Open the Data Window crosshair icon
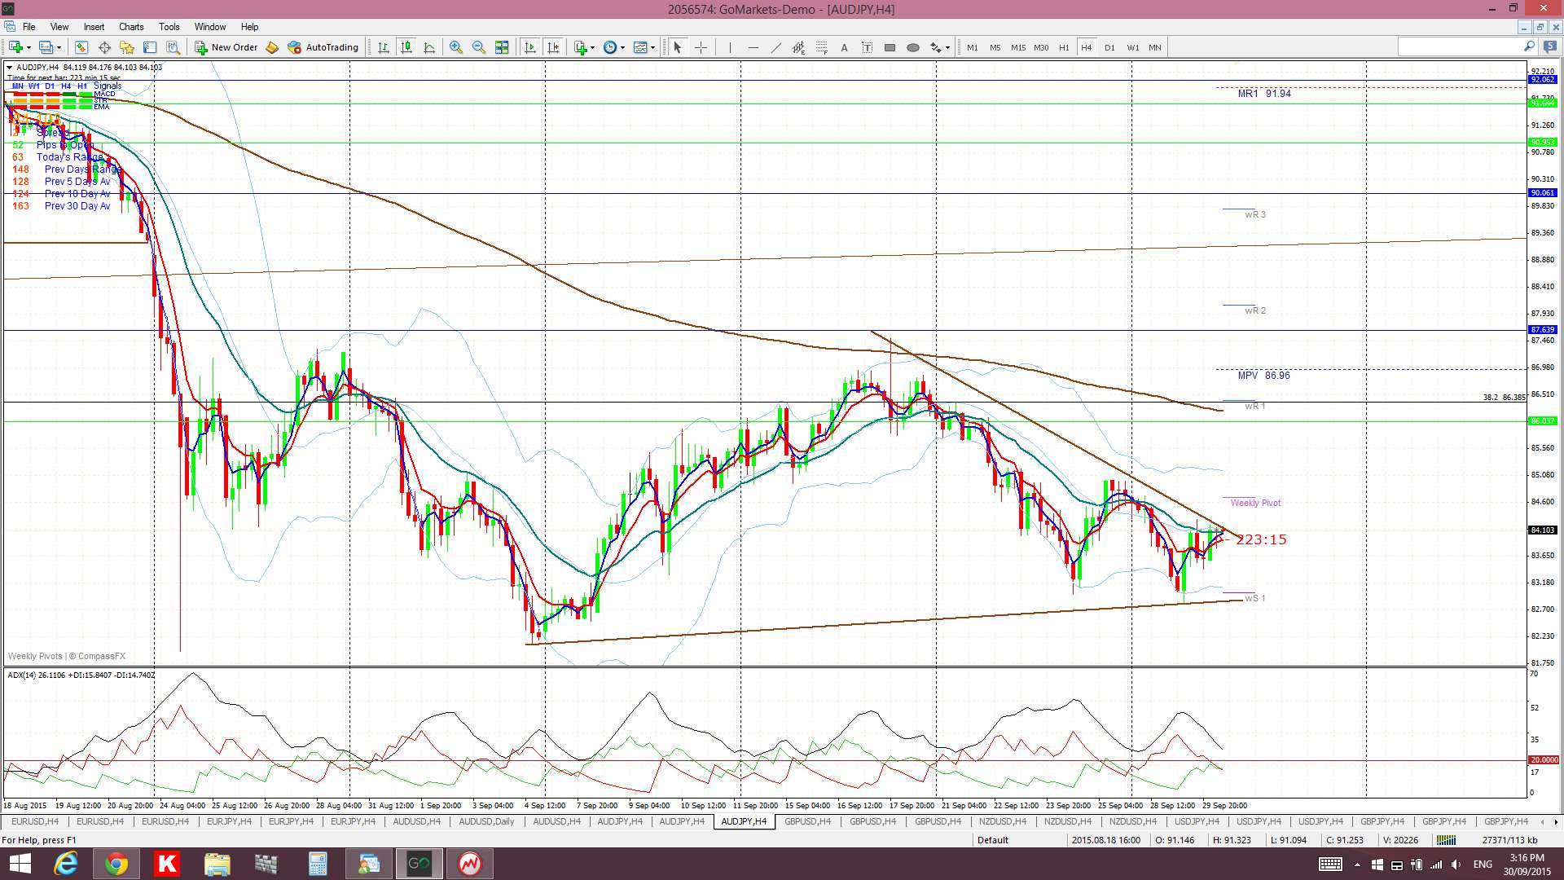The width and height of the screenshot is (1564, 880). pos(104,47)
